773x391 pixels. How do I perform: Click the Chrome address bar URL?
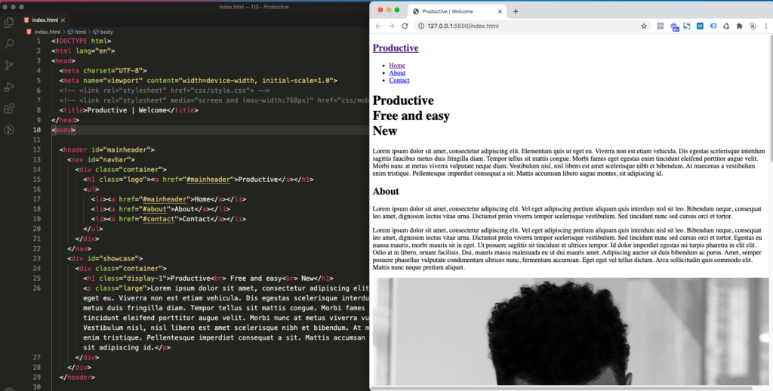[463, 26]
